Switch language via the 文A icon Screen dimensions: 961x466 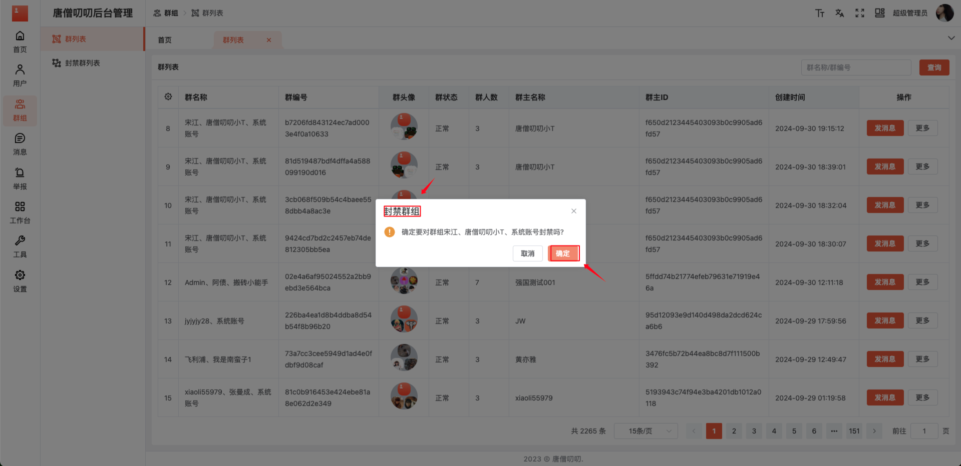pos(840,13)
